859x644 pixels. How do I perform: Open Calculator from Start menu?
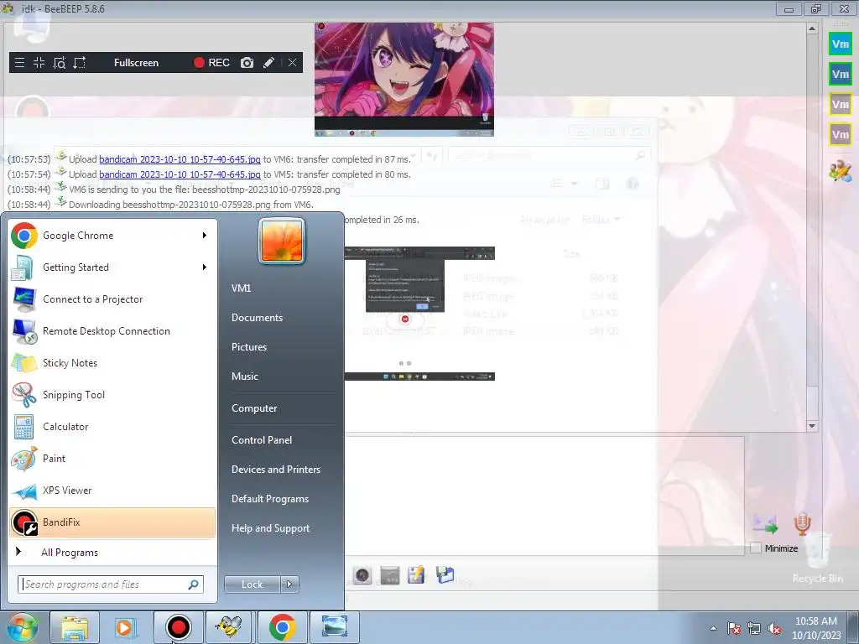(x=112, y=427)
